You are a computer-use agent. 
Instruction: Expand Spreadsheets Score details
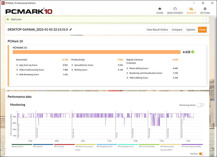tap(72, 65)
